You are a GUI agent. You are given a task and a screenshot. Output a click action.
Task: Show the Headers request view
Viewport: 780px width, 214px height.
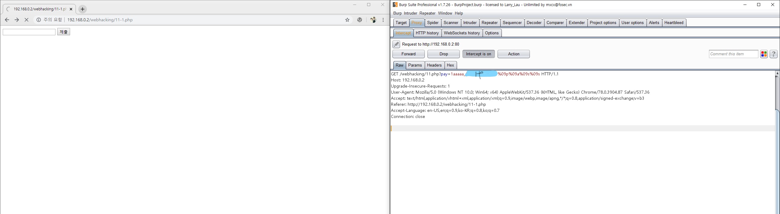(434, 65)
